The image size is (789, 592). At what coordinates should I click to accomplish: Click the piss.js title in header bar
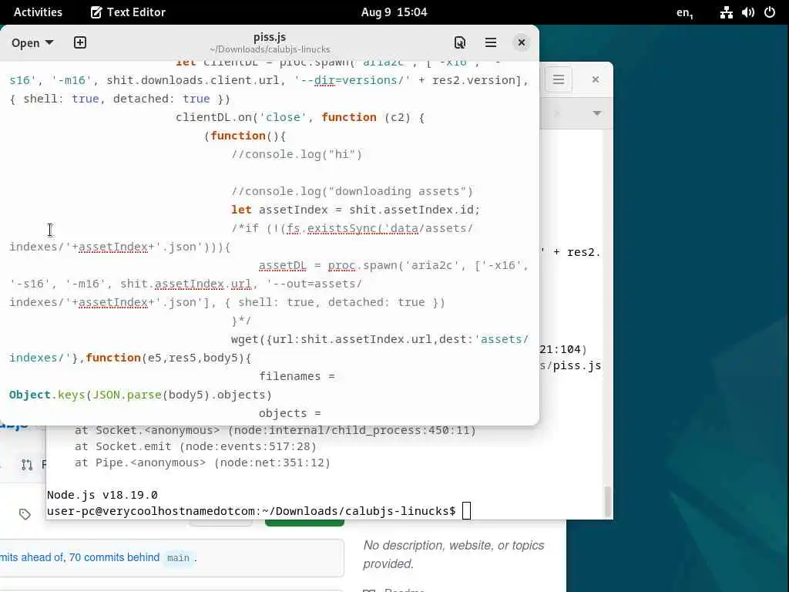(x=270, y=37)
